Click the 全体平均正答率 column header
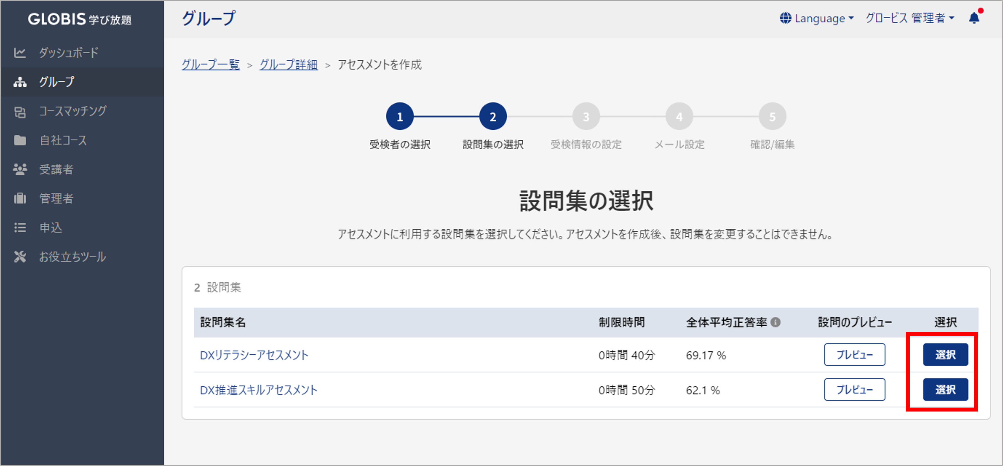 (x=727, y=322)
